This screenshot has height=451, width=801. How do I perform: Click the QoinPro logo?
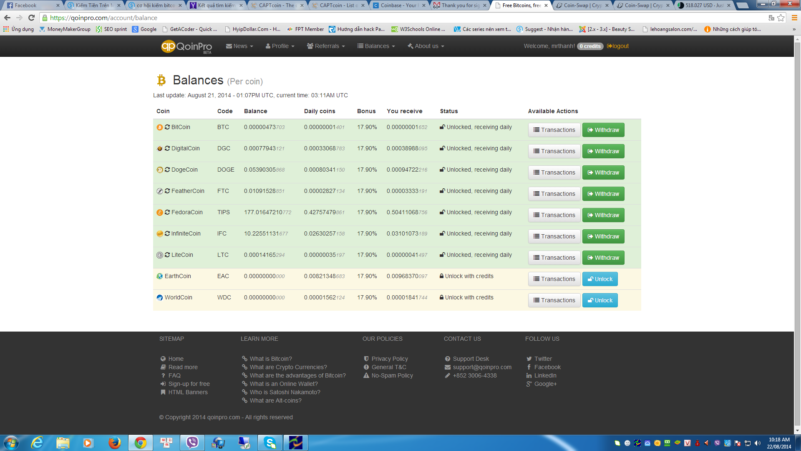click(186, 46)
